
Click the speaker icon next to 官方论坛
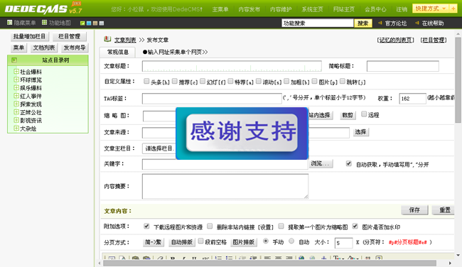(380, 23)
